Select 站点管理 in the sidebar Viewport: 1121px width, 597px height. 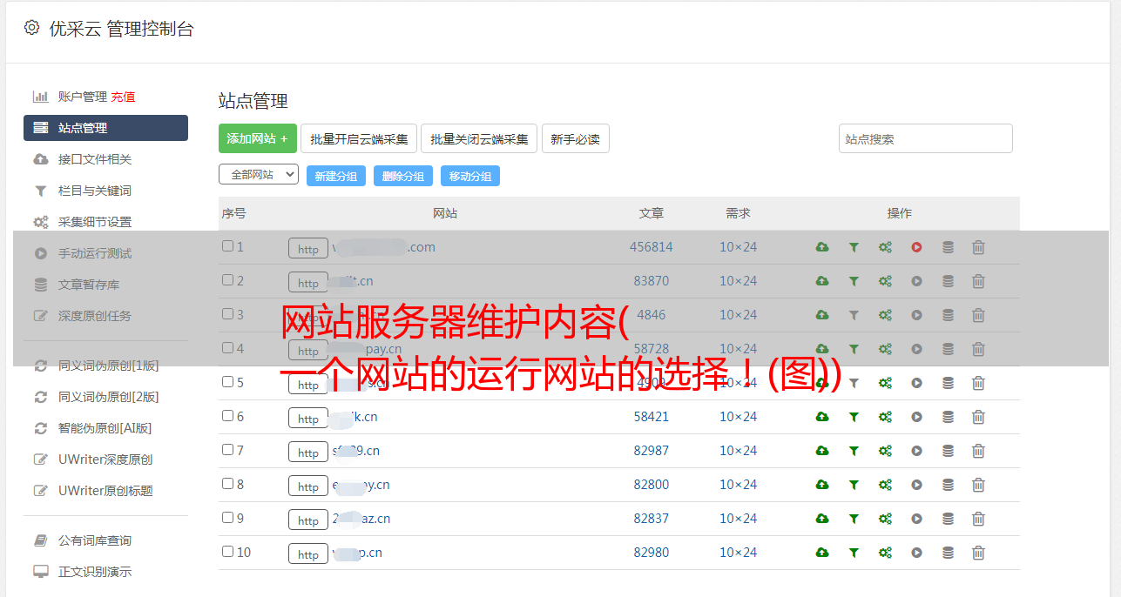tap(105, 128)
